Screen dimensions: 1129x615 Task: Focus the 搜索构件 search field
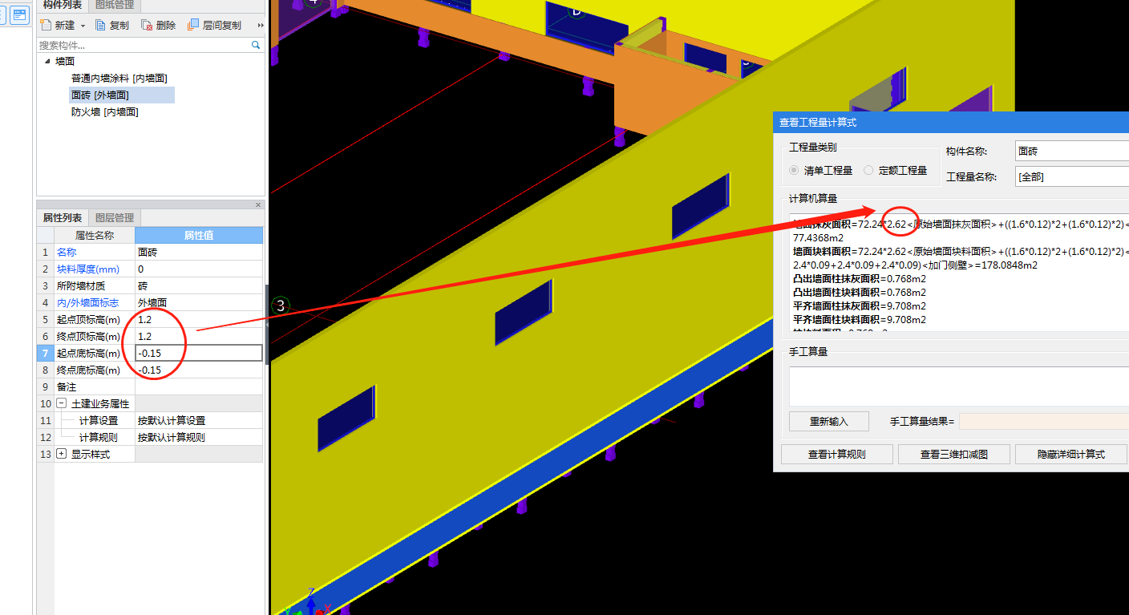pos(144,46)
